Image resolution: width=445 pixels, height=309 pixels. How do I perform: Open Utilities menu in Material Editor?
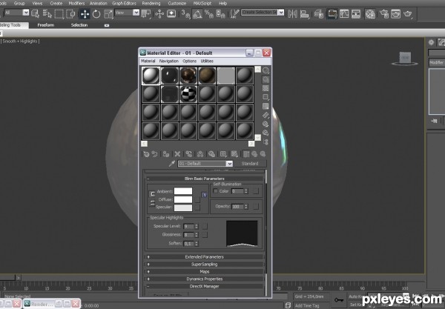point(207,61)
